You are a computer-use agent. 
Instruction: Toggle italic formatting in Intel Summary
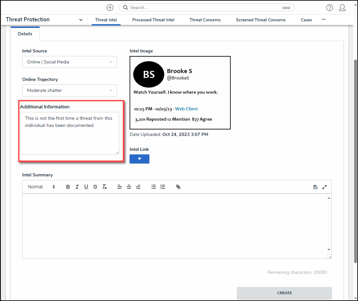point(77,187)
